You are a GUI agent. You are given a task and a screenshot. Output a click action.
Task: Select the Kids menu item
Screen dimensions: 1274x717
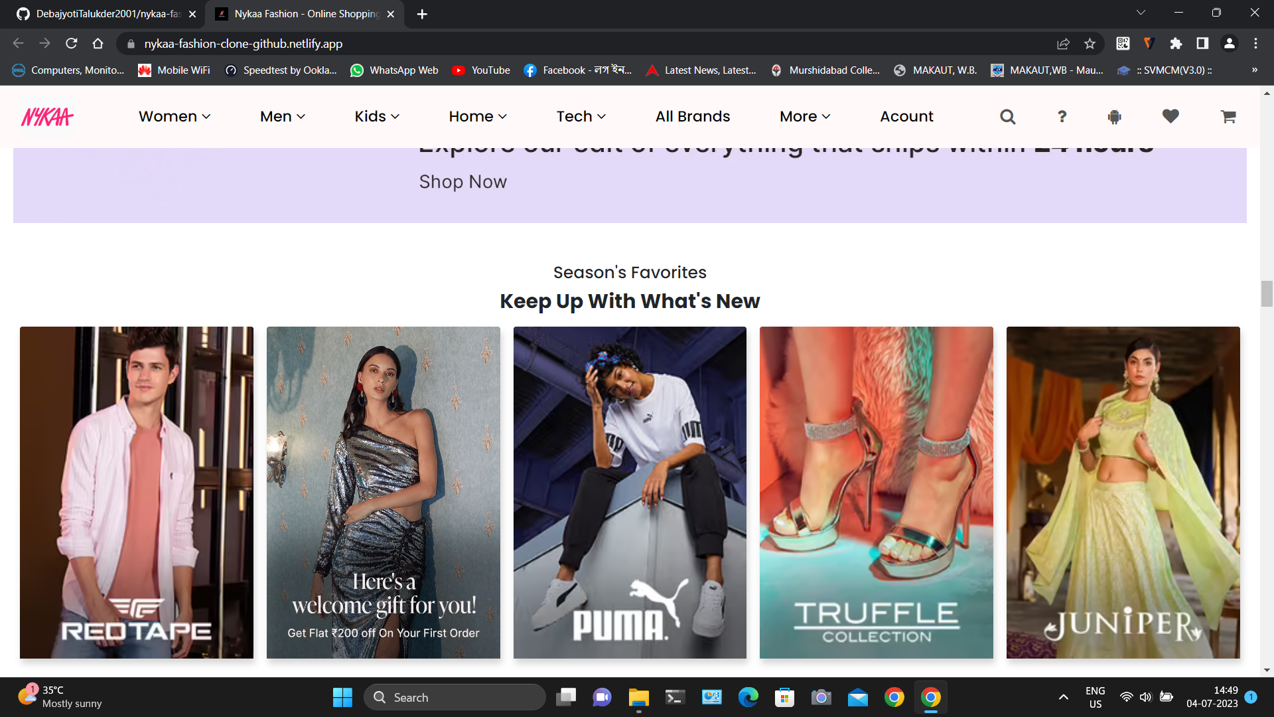pos(376,116)
